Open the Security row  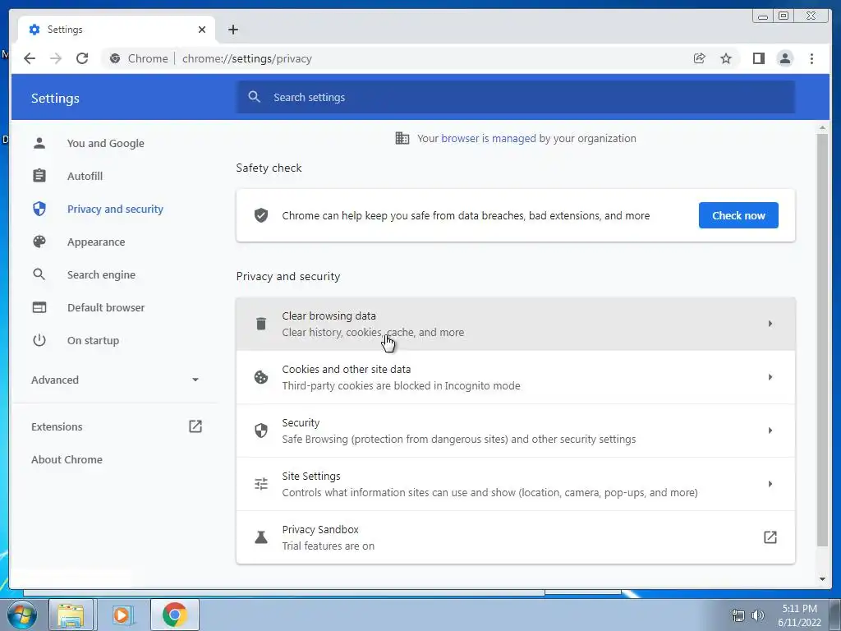pos(516,431)
